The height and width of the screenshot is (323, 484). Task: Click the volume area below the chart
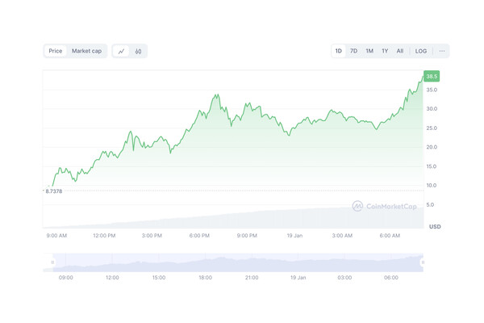click(242, 218)
